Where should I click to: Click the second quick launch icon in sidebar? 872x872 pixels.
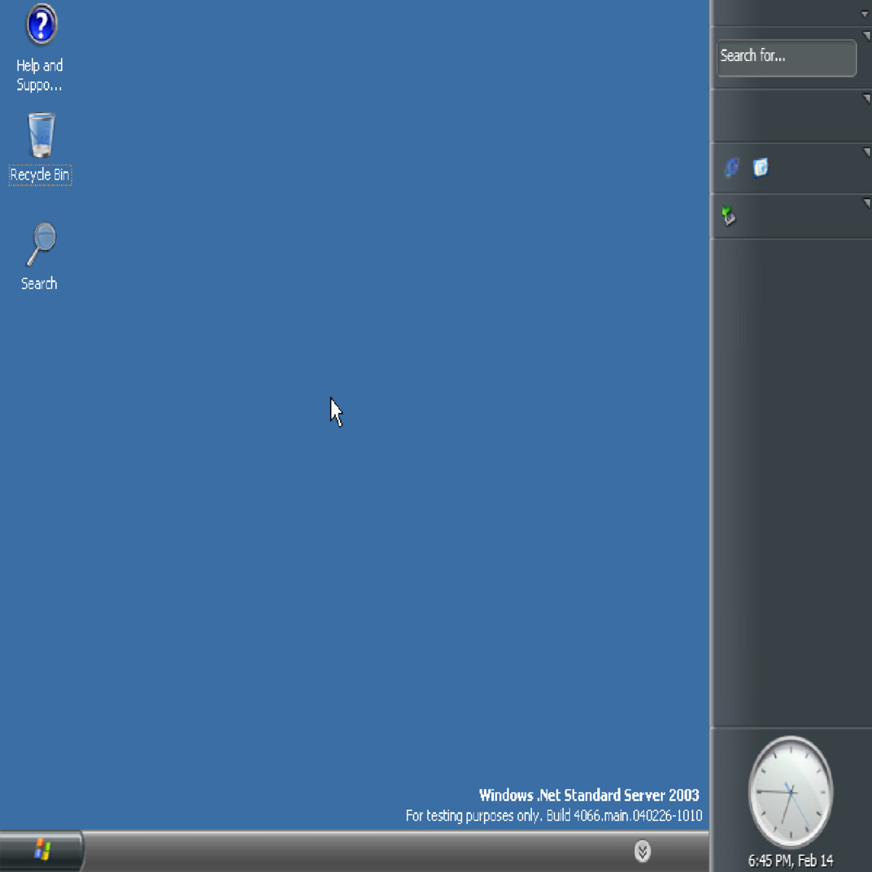(x=760, y=168)
